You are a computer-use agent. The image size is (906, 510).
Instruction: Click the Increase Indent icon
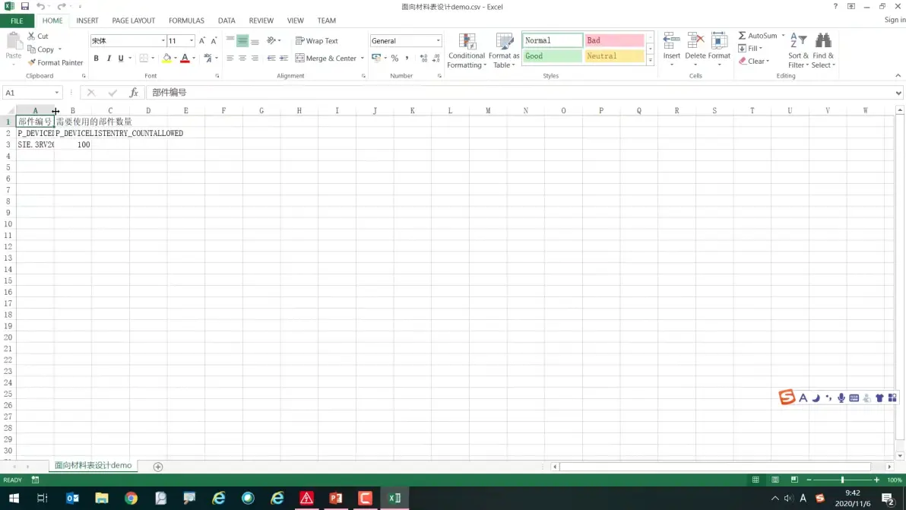(x=284, y=59)
